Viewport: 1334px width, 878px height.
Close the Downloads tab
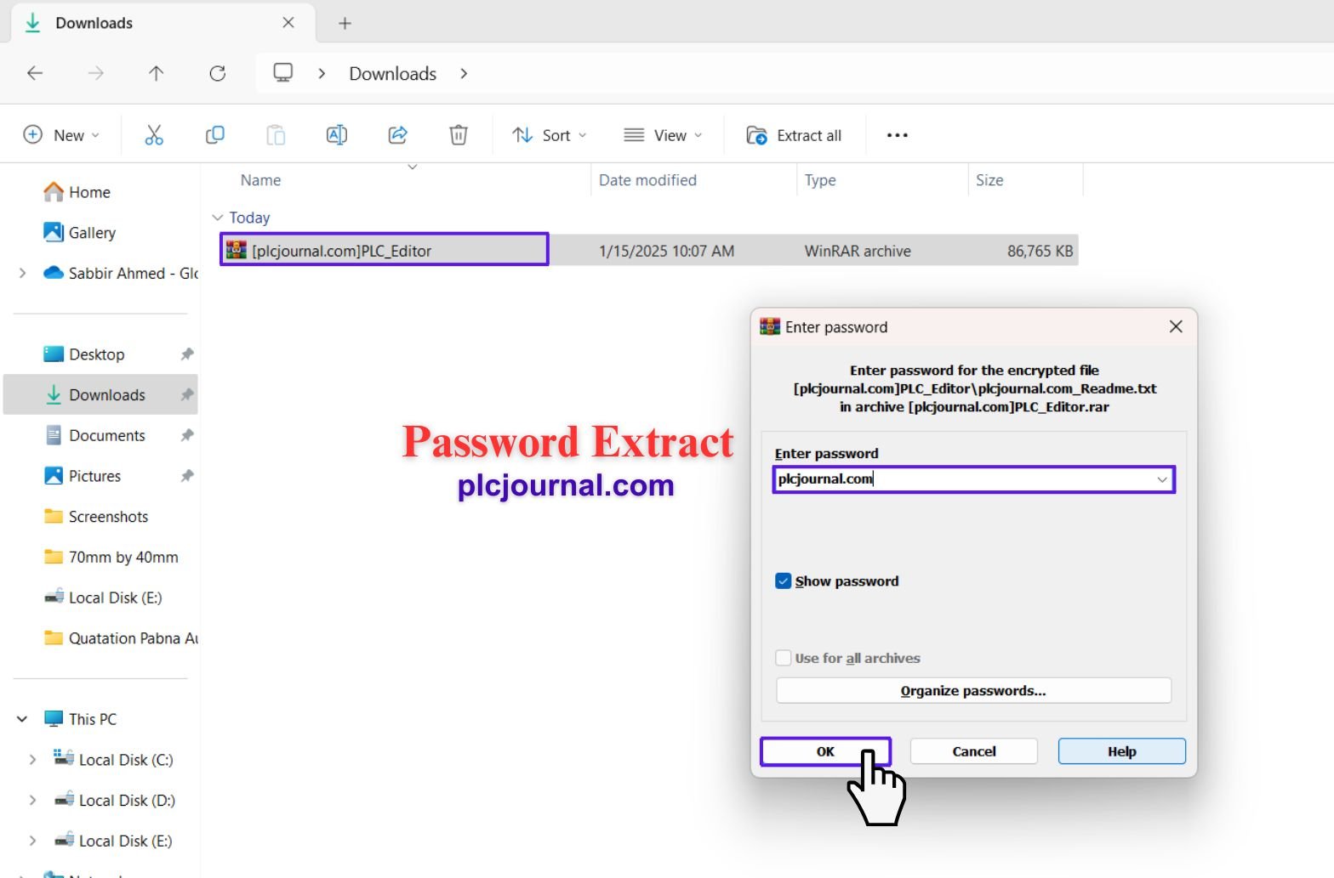(288, 23)
